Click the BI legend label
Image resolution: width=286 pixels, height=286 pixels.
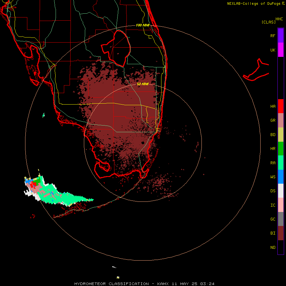[273, 233]
